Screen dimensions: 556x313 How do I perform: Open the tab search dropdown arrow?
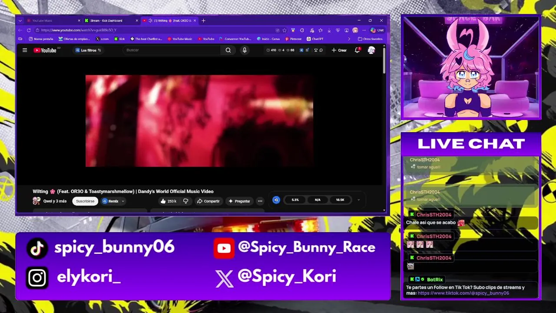pos(20,20)
